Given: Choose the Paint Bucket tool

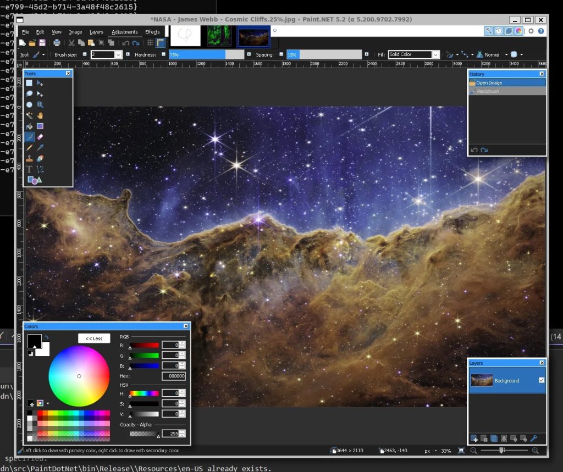Looking at the screenshot, I should pyautogui.click(x=29, y=126).
